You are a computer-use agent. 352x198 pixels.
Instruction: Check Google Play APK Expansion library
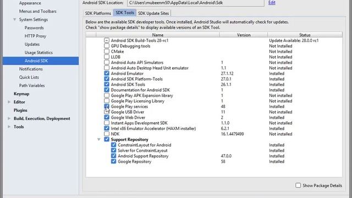pyautogui.click(x=107, y=95)
